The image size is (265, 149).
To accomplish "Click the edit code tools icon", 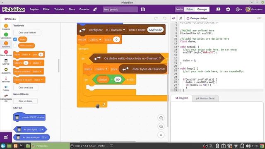I will click(181, 18).
